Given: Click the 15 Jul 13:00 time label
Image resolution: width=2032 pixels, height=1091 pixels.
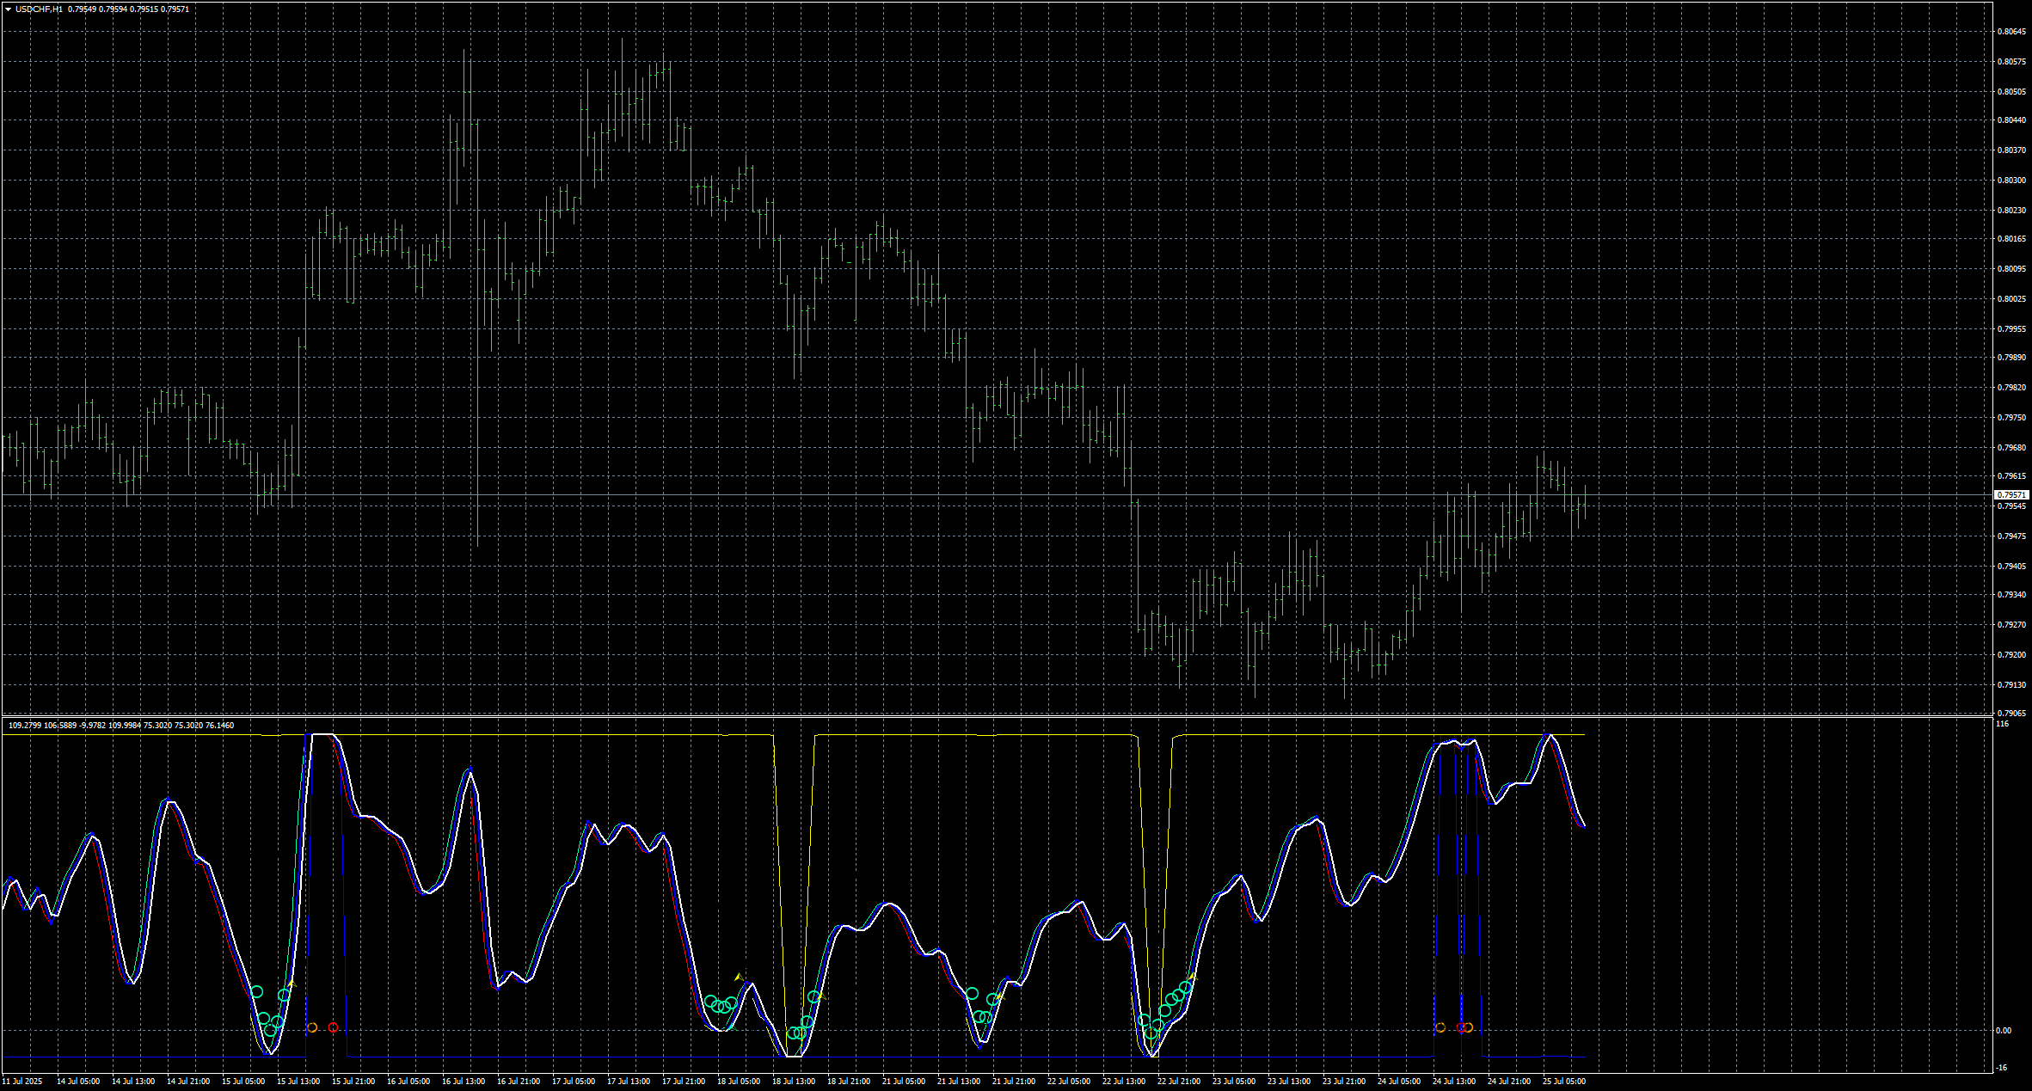Looking at the screenshot, I should coord(298,1082).
